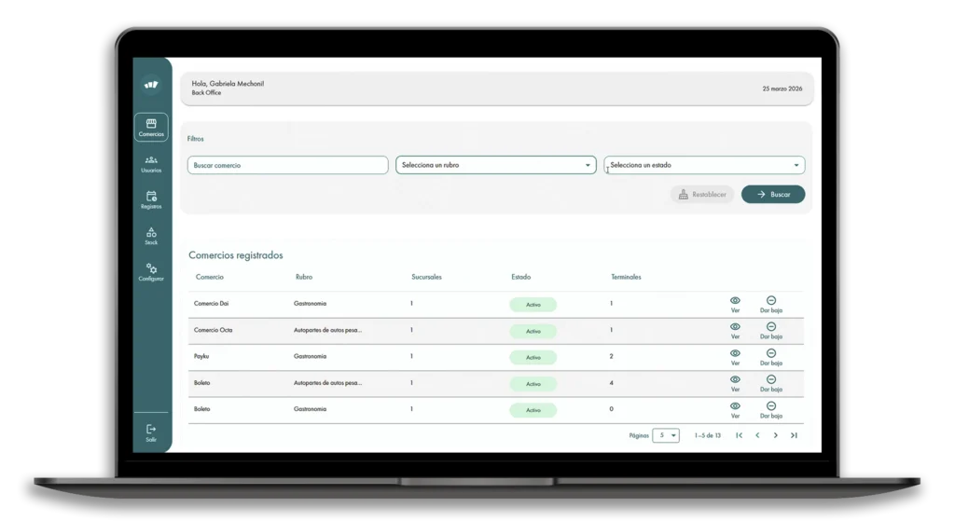955x521 pixels.
Task: Open the Registros sidebar section
Action: 151,199
